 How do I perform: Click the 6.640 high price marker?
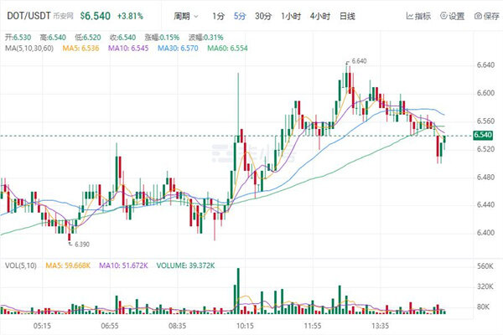(x=359, y=61)
